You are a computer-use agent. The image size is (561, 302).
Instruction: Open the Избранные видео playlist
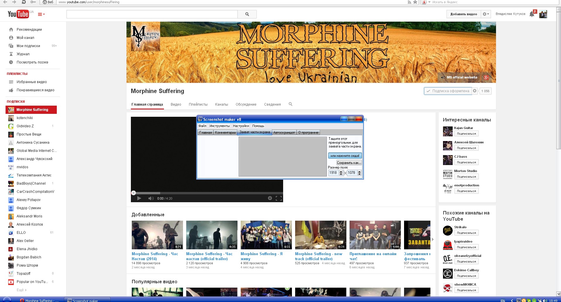32,82
